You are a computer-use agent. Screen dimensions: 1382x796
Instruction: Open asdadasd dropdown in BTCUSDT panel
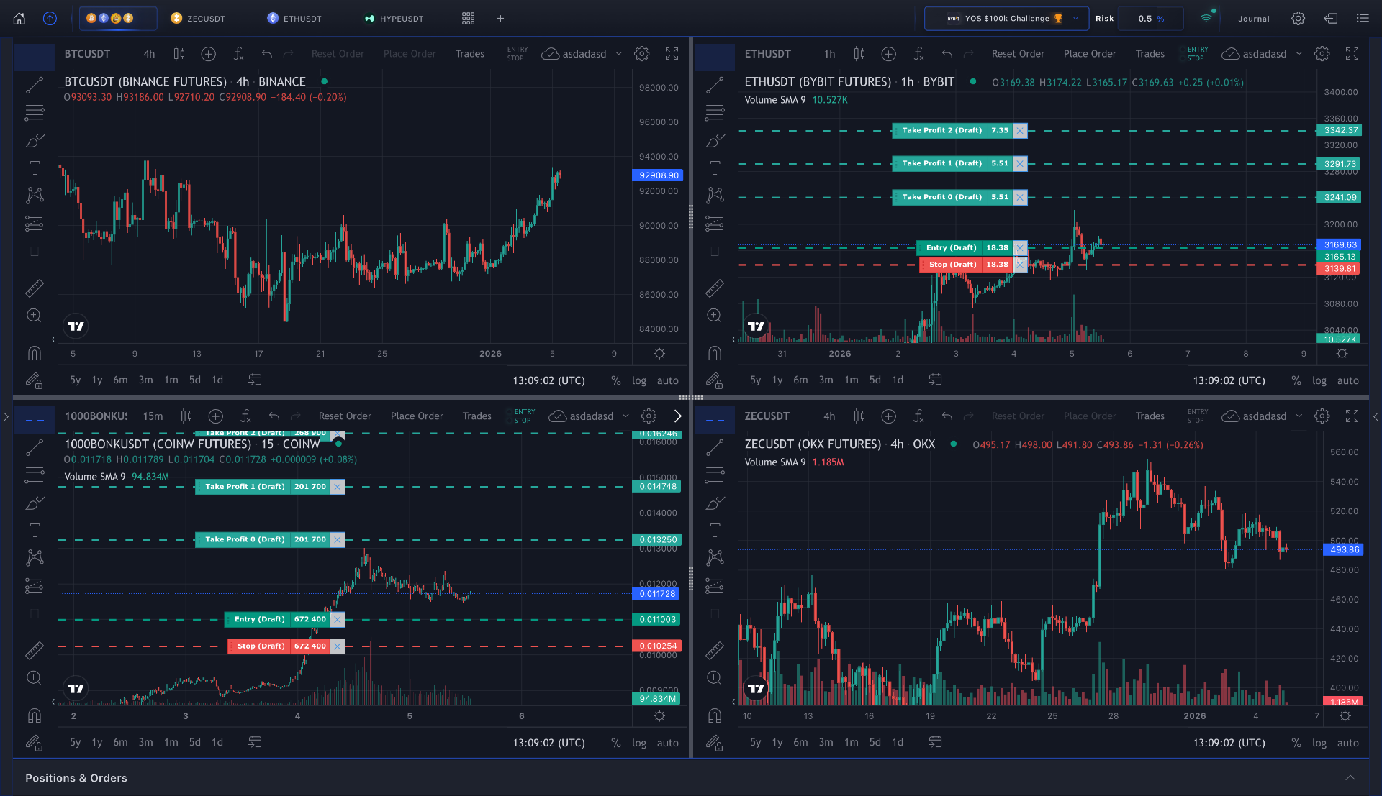(582, 54)
